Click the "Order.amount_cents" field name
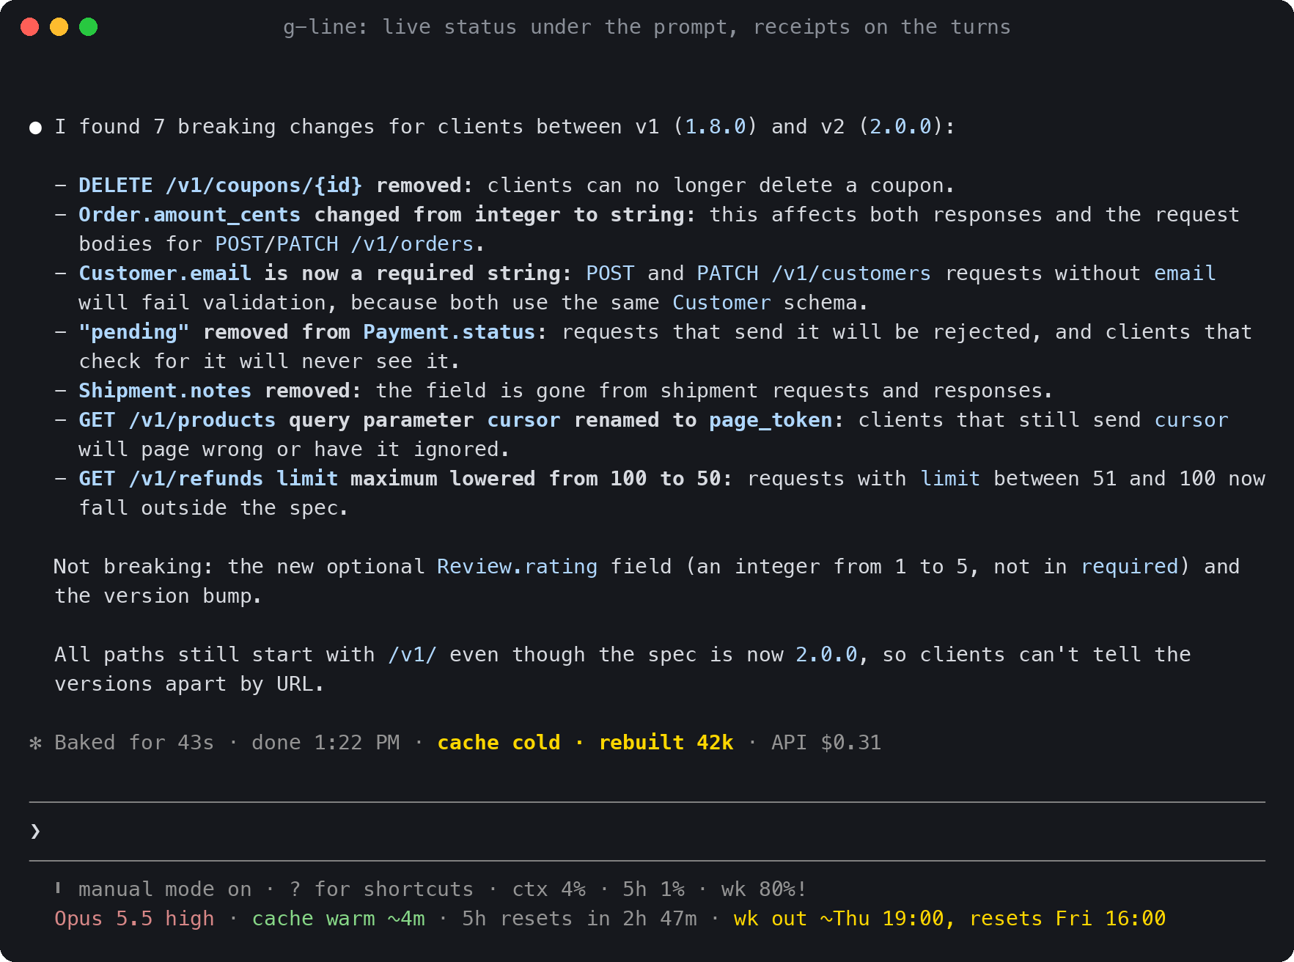The width and height of the screenshot is (1294, 962). tap(190, 215)
